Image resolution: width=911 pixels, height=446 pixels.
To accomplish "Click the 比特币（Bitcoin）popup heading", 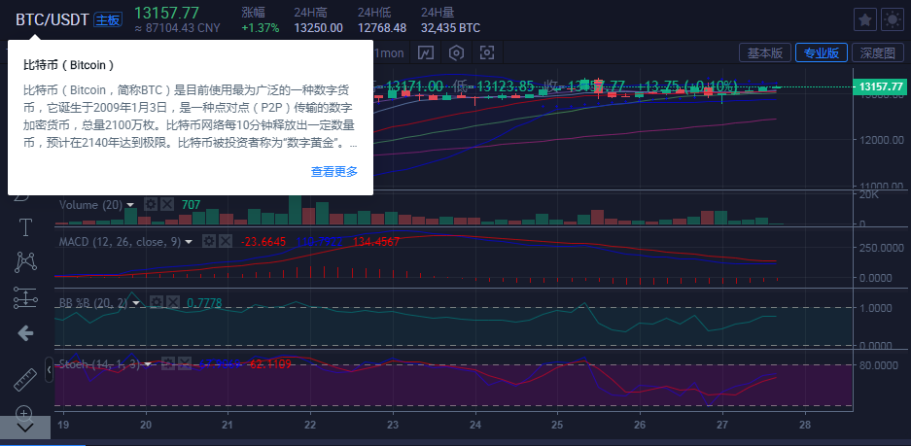I will 69,64.
